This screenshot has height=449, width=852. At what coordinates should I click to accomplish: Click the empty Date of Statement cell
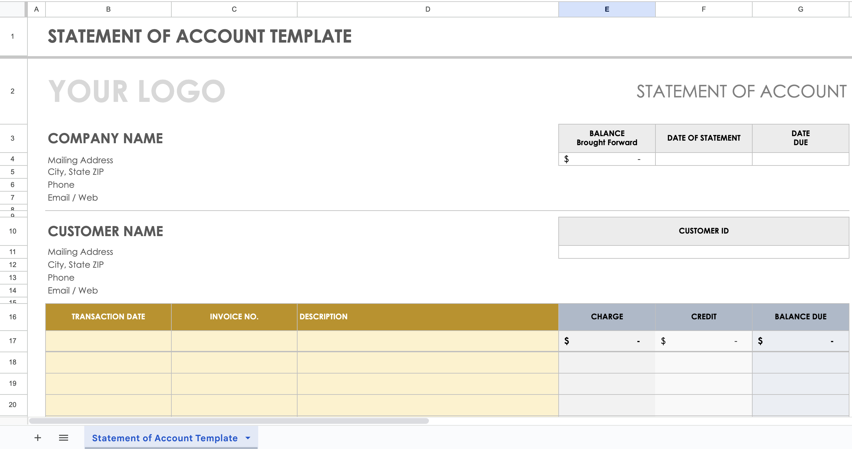tap(704, 159)
